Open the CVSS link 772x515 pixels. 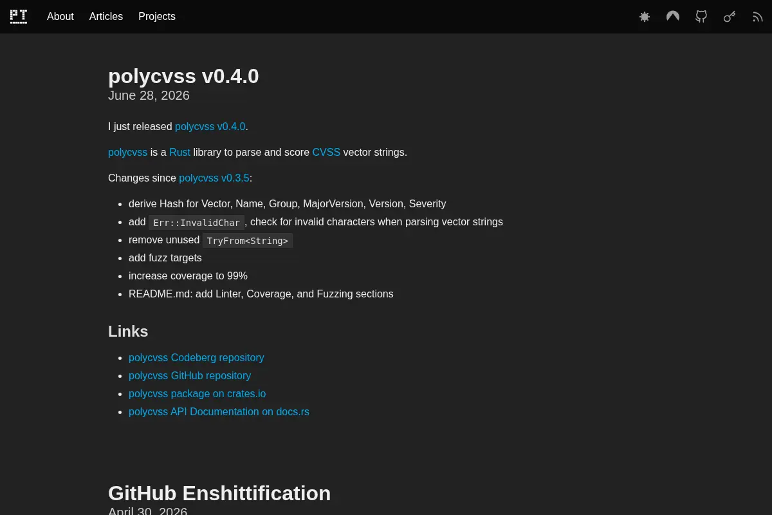point(326,153)
